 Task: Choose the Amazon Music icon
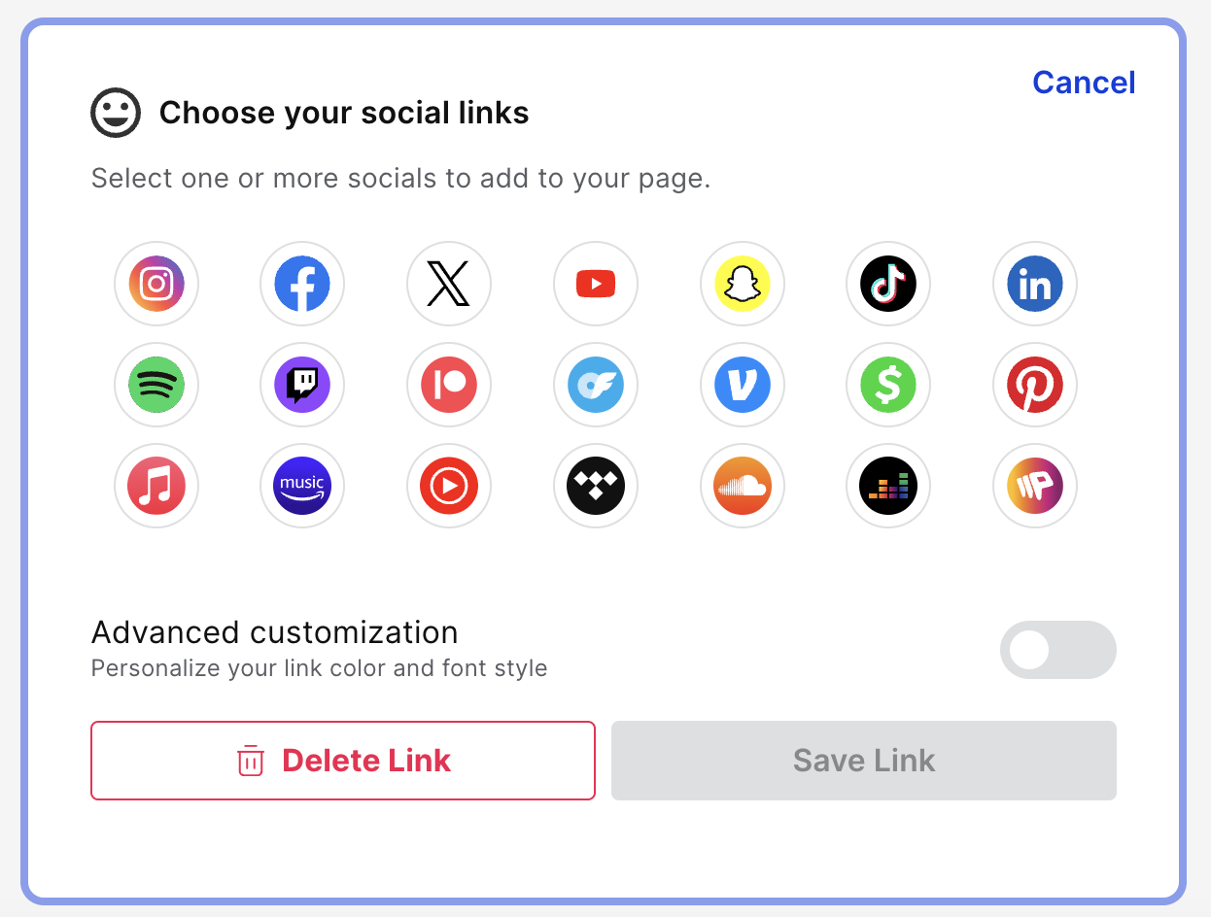pyautogui.click(x=302, y=486)
